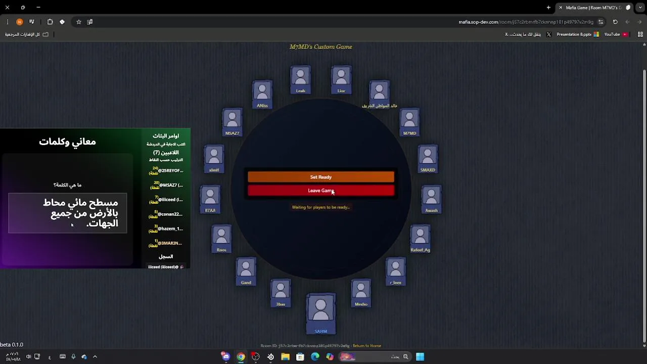The image size is (647, 364).
Task: Select player avatar ANiss
Action: coord(262,95)
